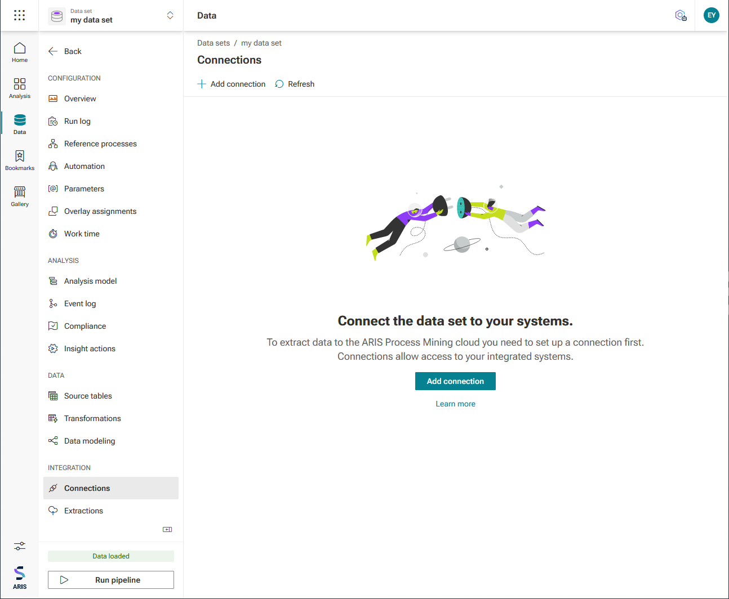729x599 pixels.
Task: Open the Learn more link
Action: click(x=455, y=404)
